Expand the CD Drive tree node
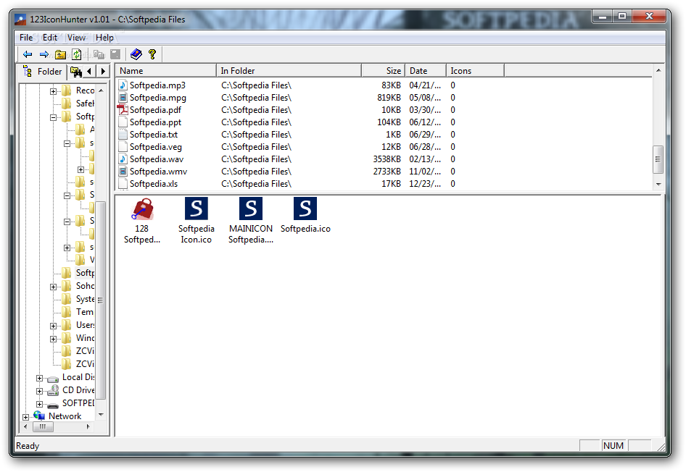686x472 pixels. (x=39, y=391)
